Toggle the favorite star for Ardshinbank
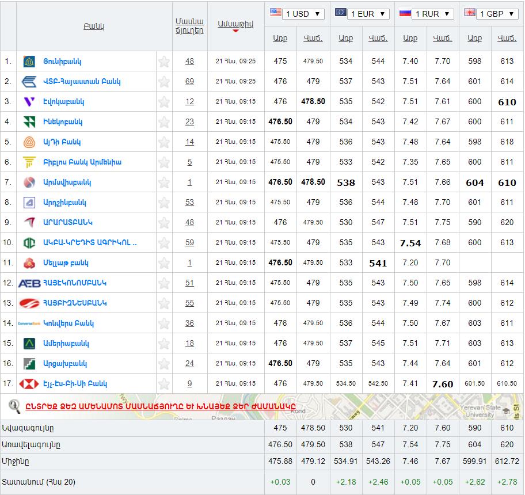The width and height of the screenshot is (525, 495). (x=164, y=203)
